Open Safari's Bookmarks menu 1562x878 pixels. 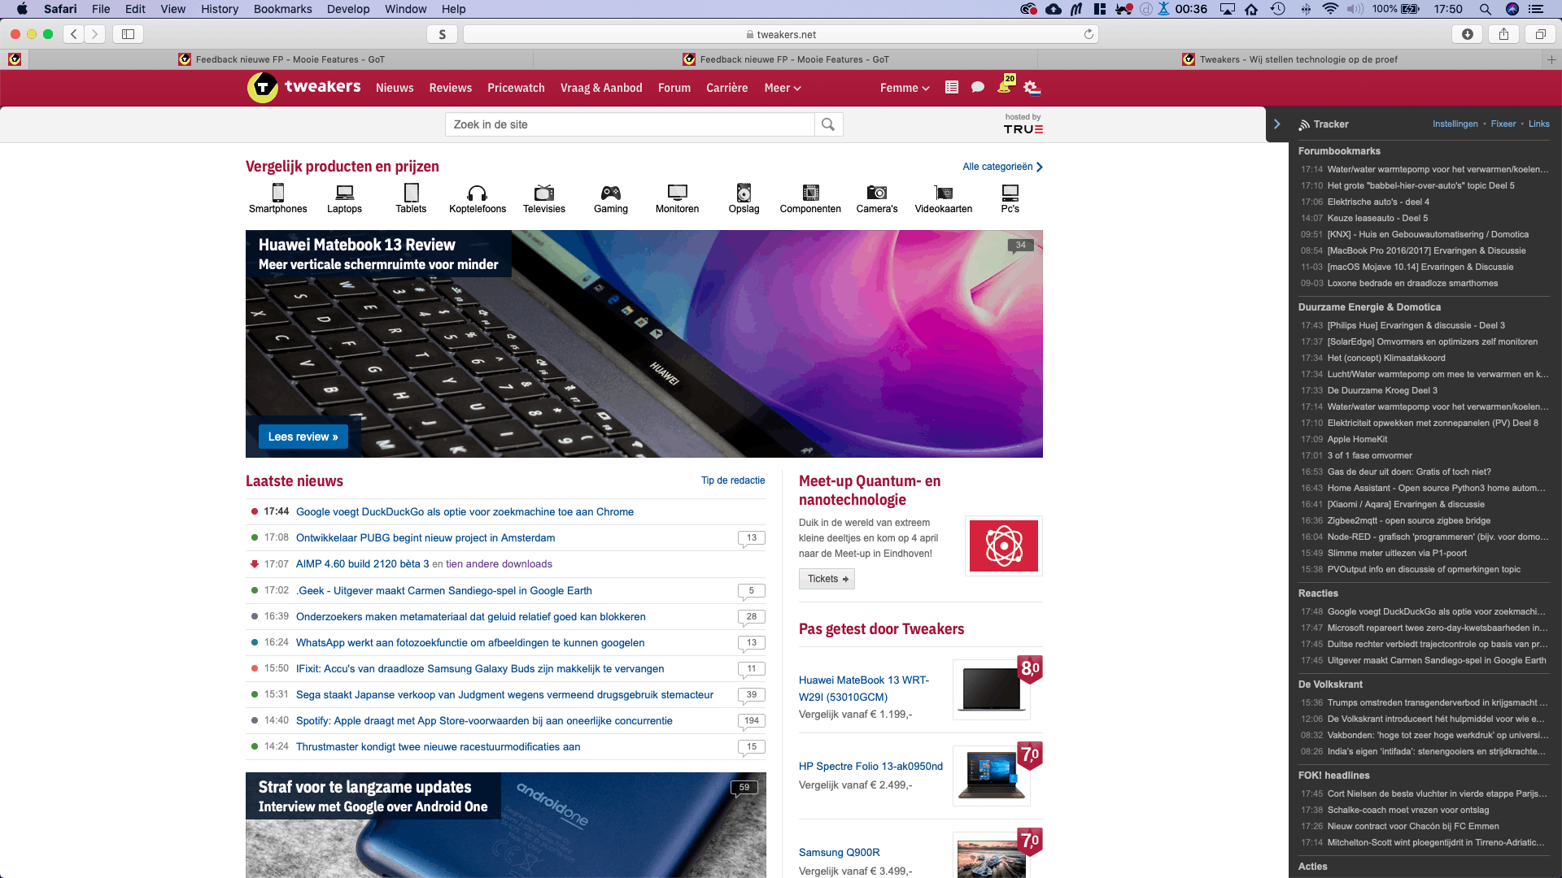coord(282,9)
